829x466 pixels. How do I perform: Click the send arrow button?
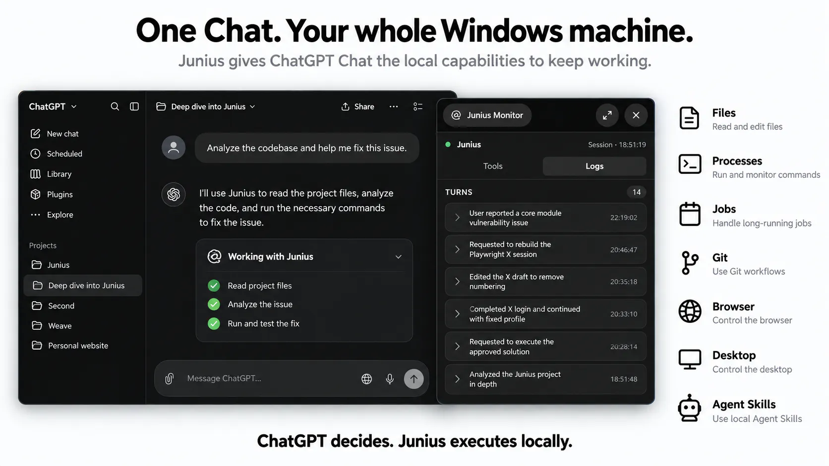(414, 379)
